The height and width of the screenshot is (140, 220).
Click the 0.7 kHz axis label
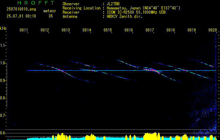click(x=3, y=115)
